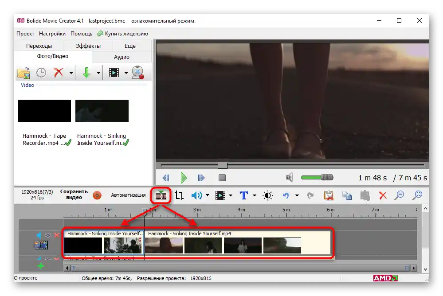Open folder to add media files
This screenshot has width=443, height=296.
[x=24, y=73]
